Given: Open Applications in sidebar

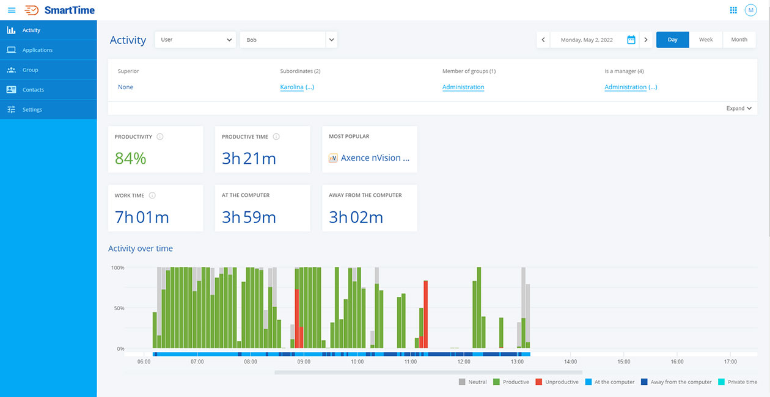Looking at the screenshot, I should (48, 50).
